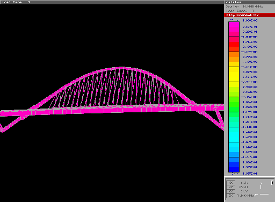The width and height of the screenshot is (275, 202).
Task: Click the contour panel title bar
Action: (250, 2)
